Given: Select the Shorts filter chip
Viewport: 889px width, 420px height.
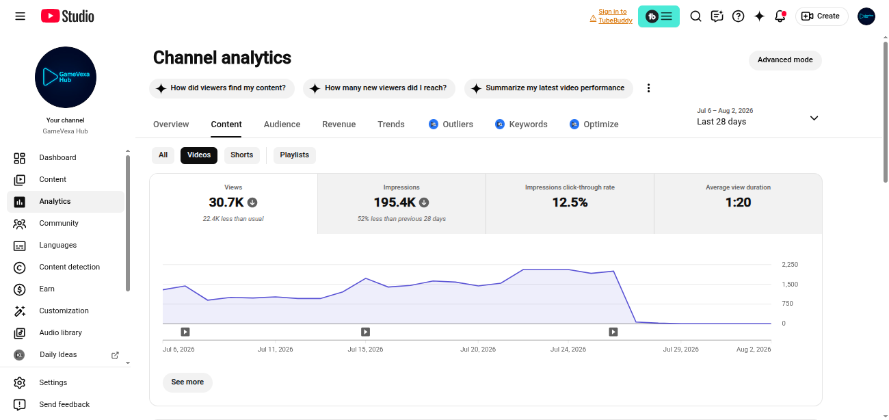Looking at the screenshot, I should 242,155.
